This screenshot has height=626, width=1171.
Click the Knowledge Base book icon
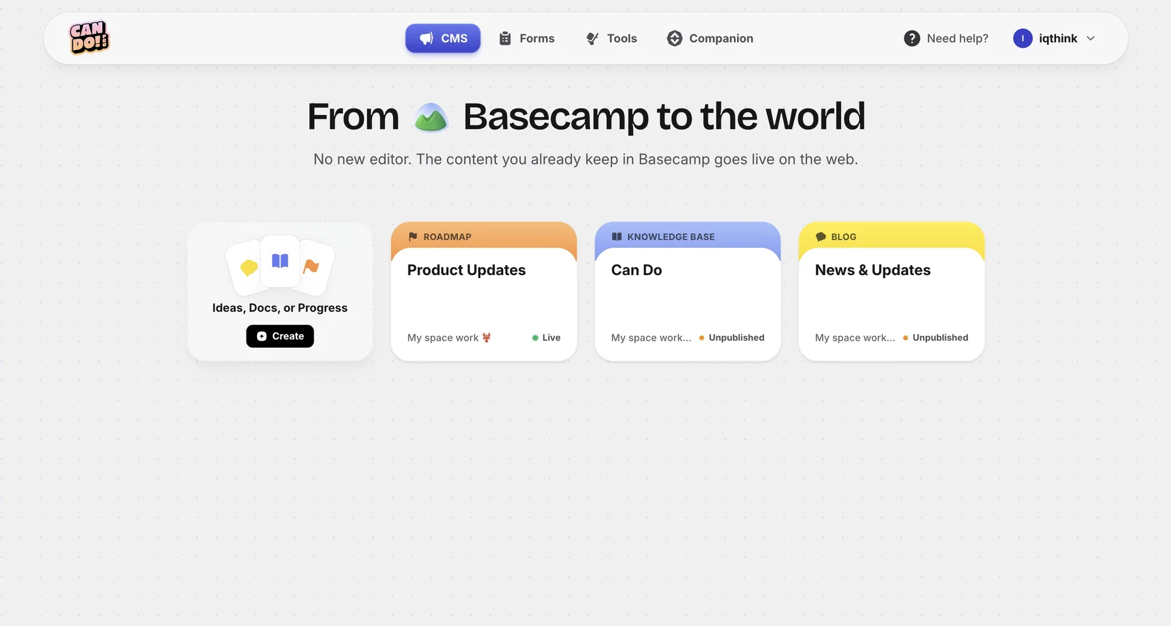point(617,237)
